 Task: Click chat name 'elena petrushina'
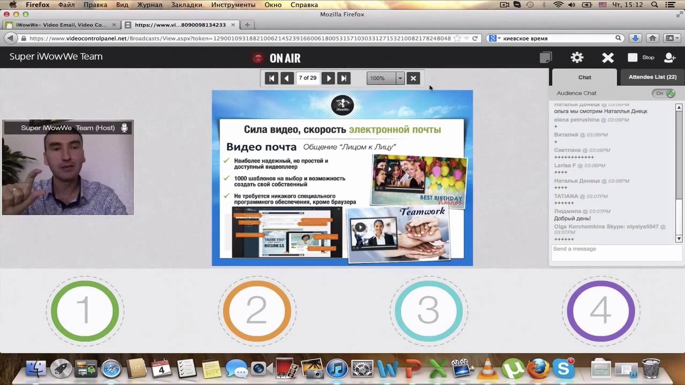[577, 120]
